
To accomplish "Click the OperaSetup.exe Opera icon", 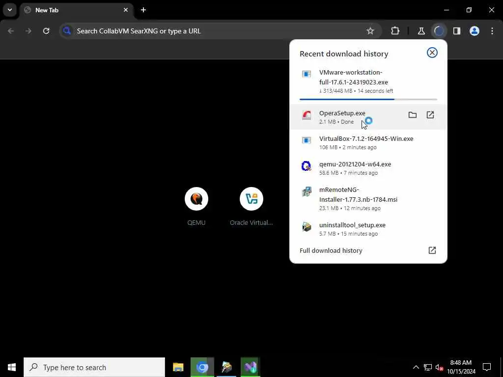I will (307, 115).
